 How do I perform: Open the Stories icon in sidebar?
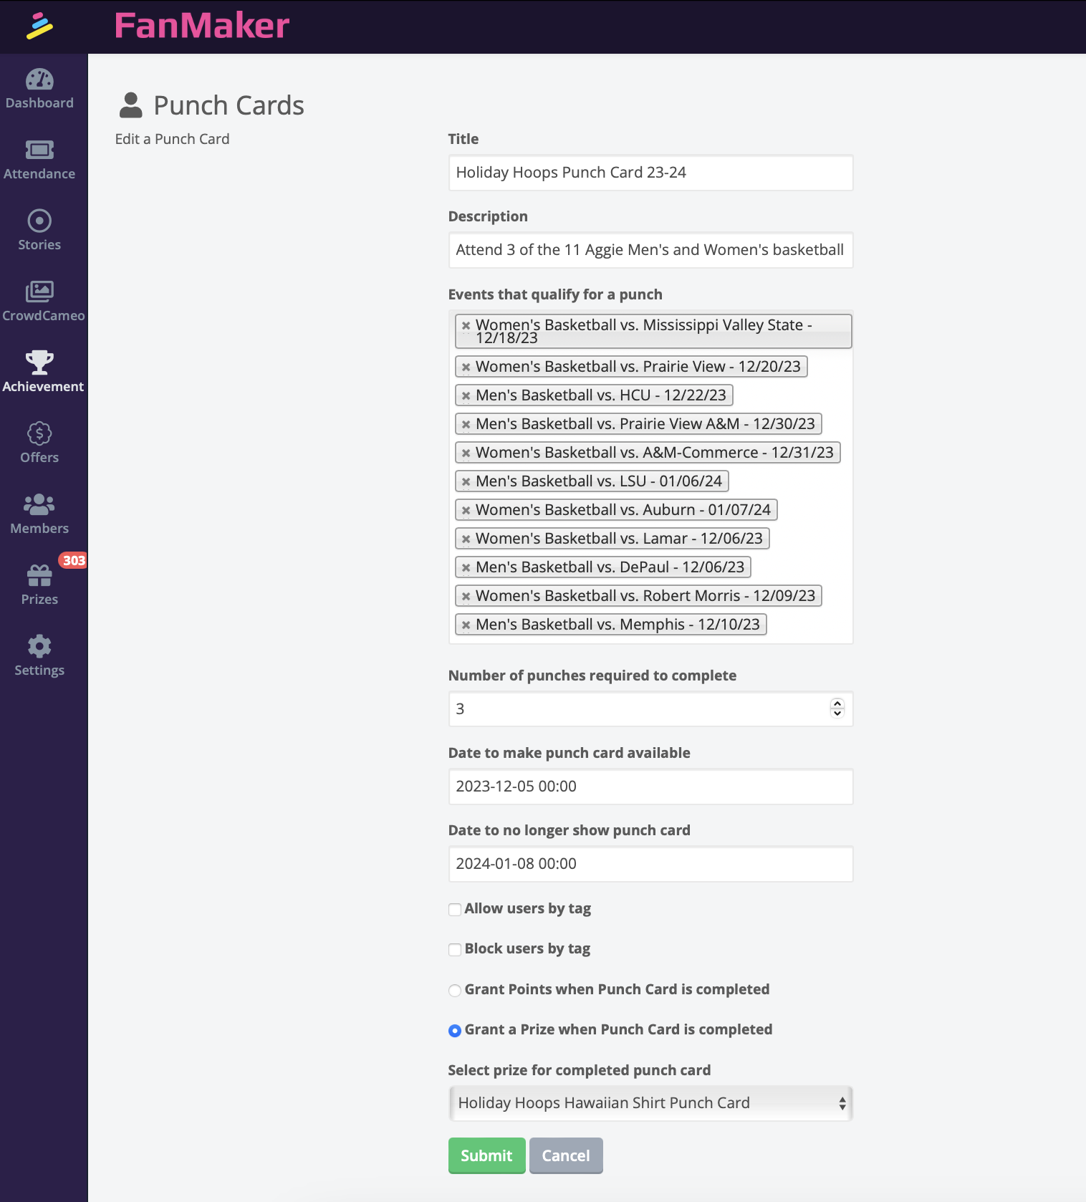click(39, 221)
